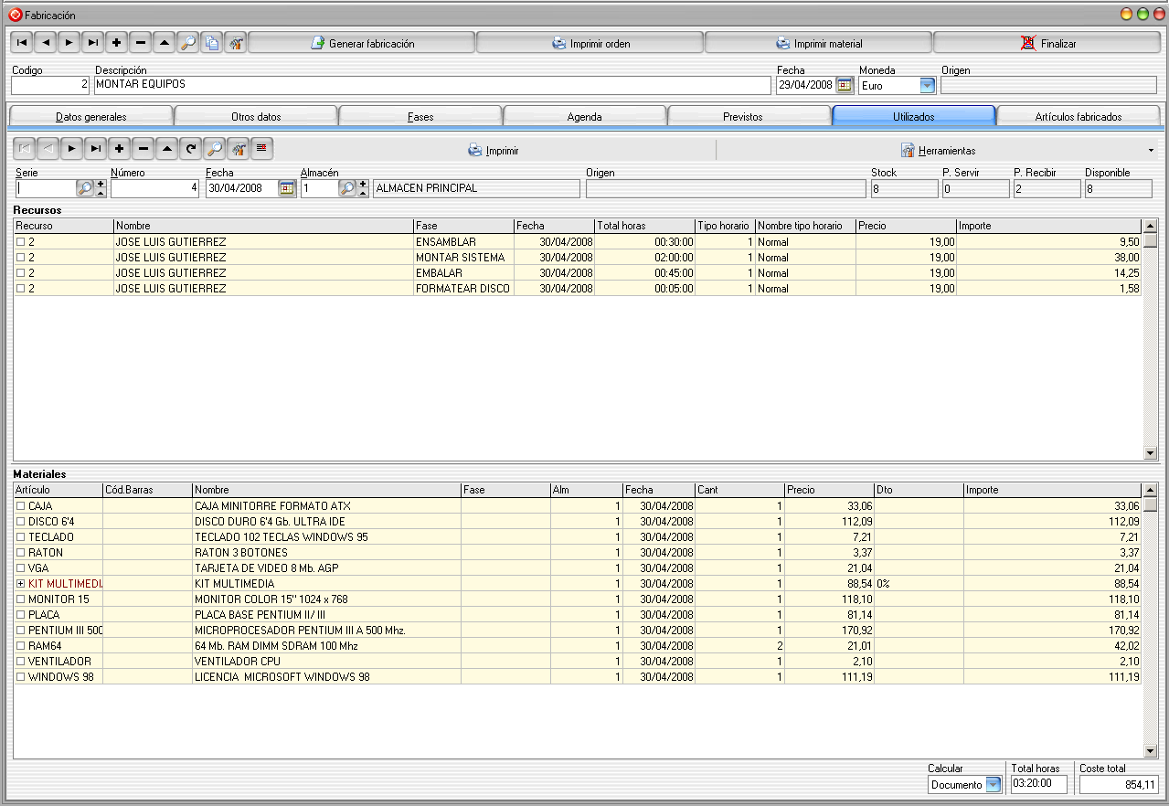The width and height of the screenshot is (1169, 806).
Task: Click the add record plus icon in top toolbar
Action: (117, 43)
